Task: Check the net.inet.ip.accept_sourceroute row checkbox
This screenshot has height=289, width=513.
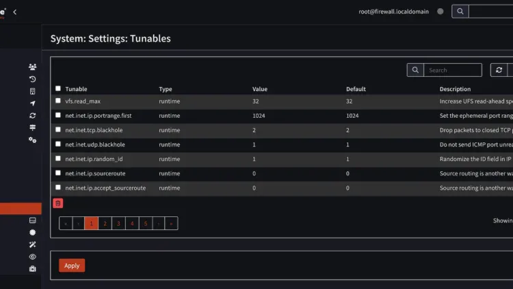Action: pos(58,187)
